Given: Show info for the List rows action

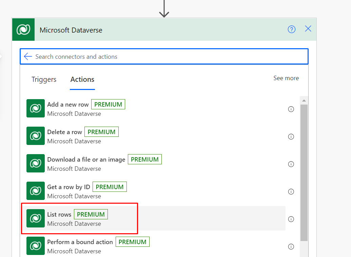Looking at the screenshot, I should pos(291,219).
